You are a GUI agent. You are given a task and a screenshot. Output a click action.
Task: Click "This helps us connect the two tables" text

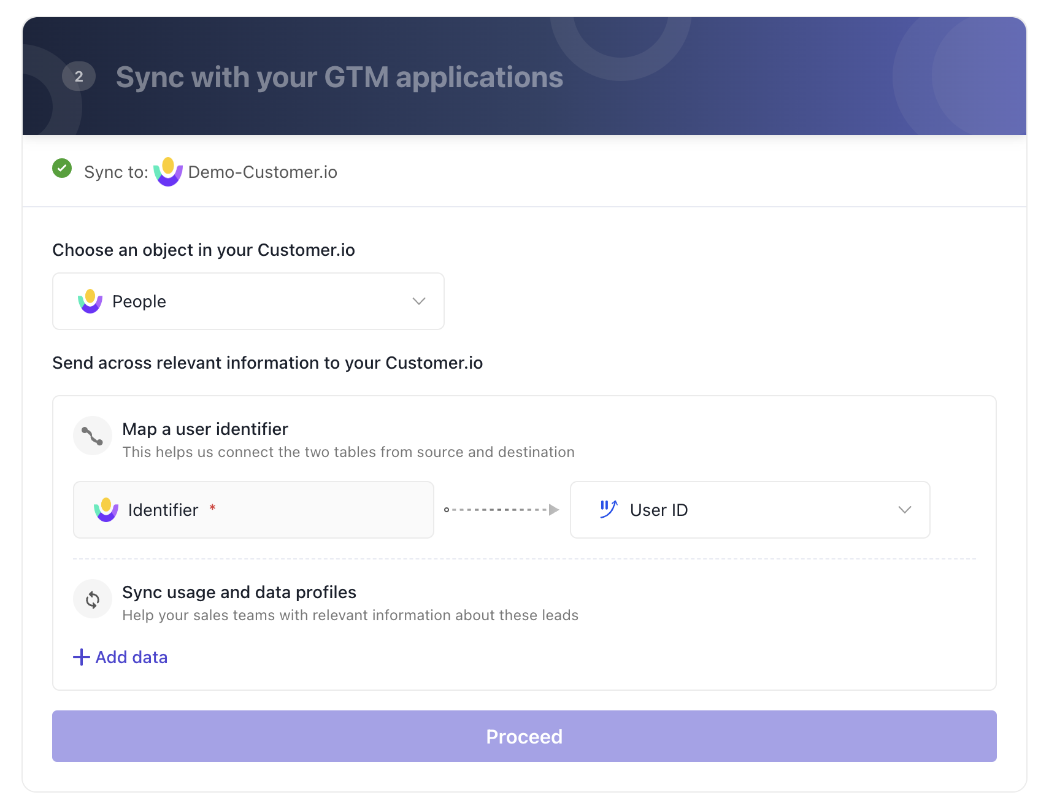pyautogui.click(x=348, y=452)
